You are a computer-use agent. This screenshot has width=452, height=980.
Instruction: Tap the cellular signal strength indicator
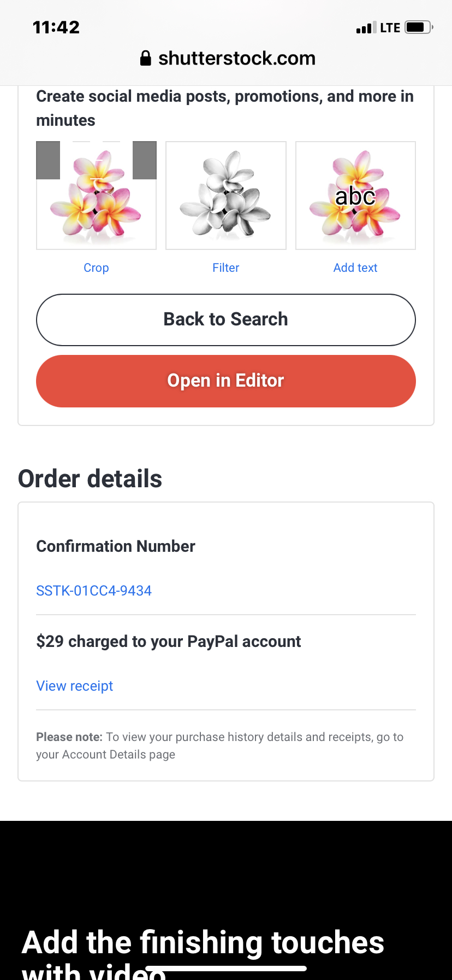click(365, 27)
